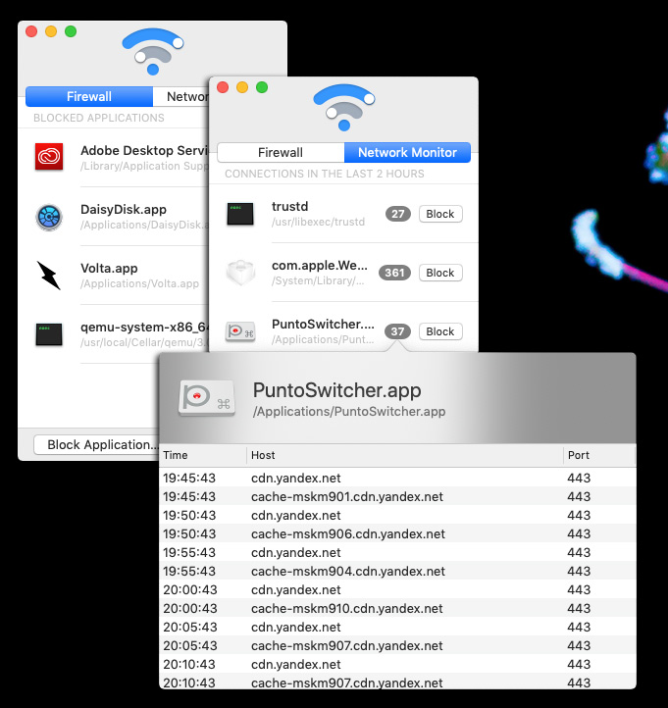
Task: Select the cache-mskm910.cdn.yandex.net host
Action: click(x=347, y=609)
